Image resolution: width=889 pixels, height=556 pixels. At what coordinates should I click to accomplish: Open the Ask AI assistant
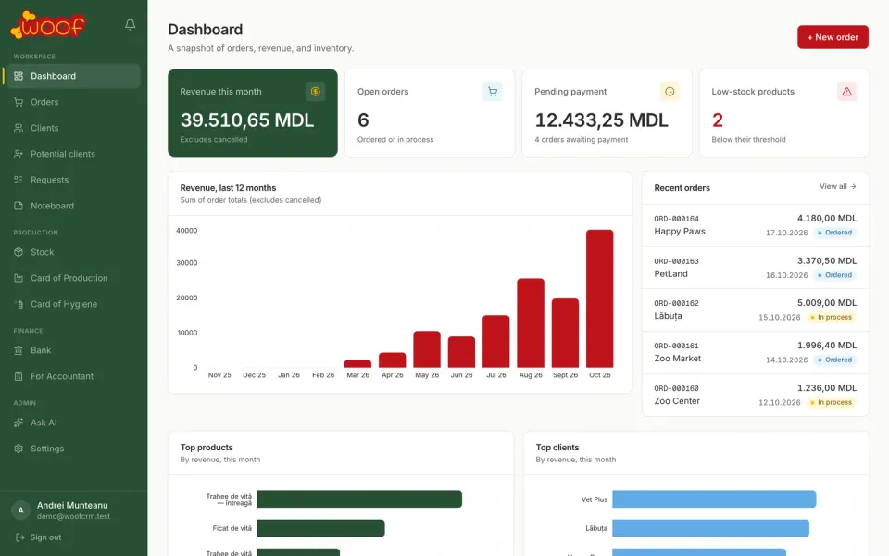click(x=72, y=423)
